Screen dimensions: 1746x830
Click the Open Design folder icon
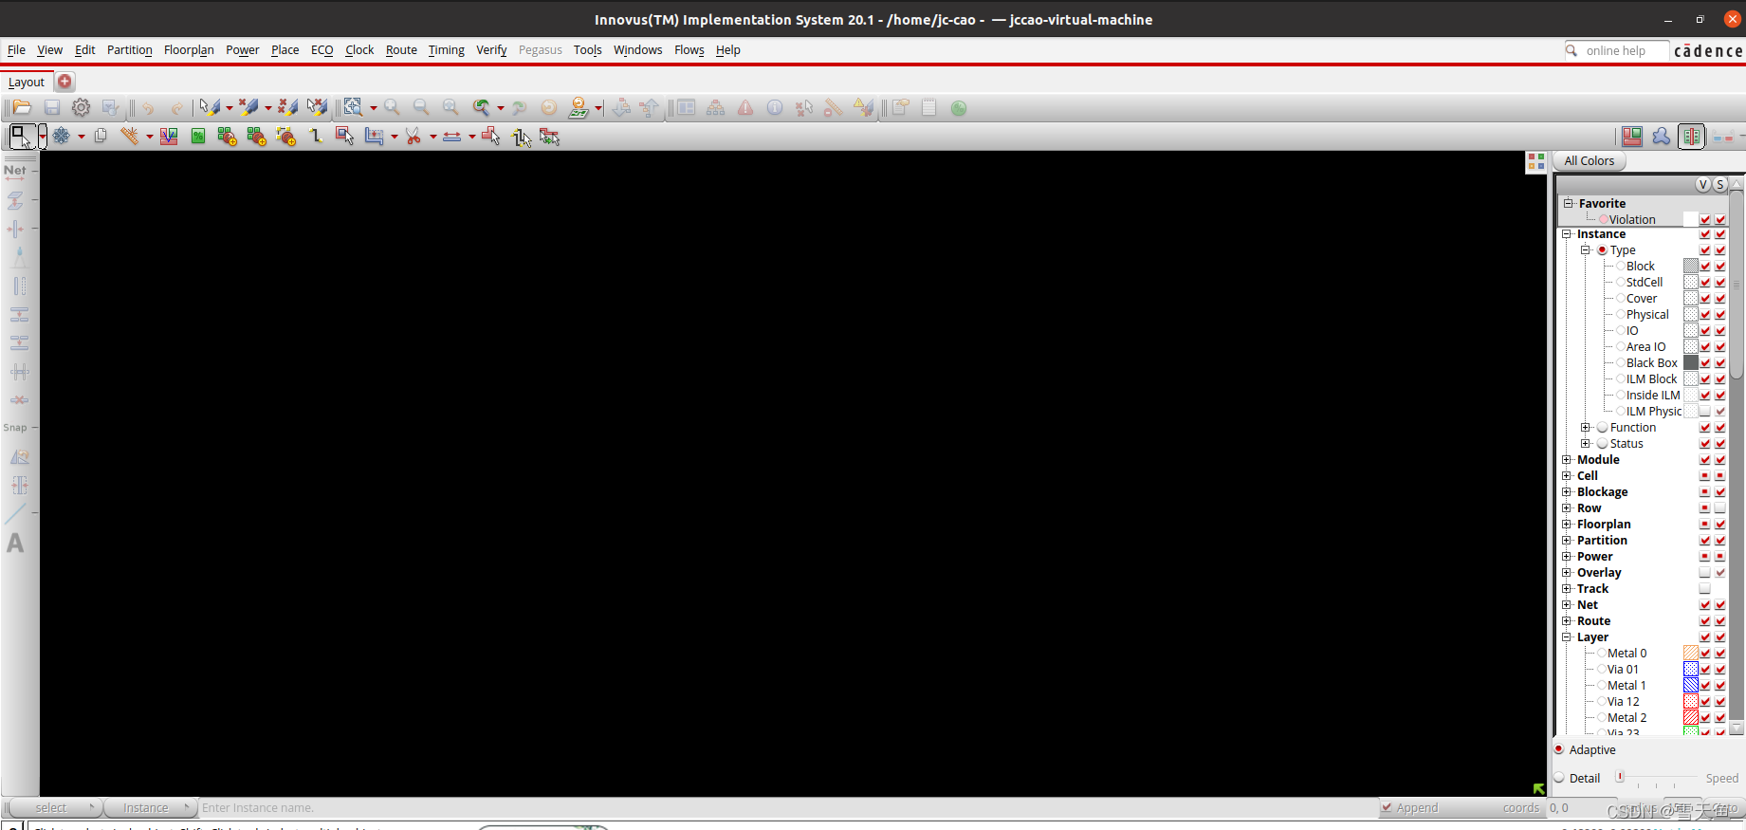pos(22,108)
